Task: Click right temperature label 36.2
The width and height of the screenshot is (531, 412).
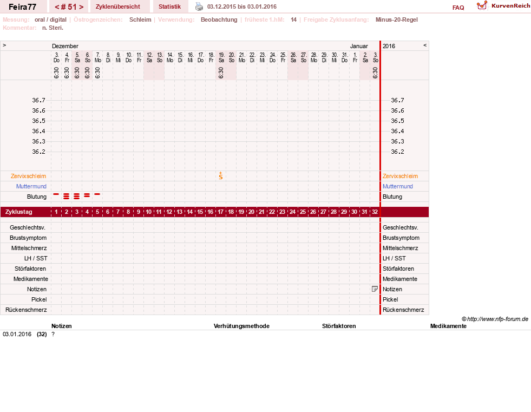Action: 397,152
